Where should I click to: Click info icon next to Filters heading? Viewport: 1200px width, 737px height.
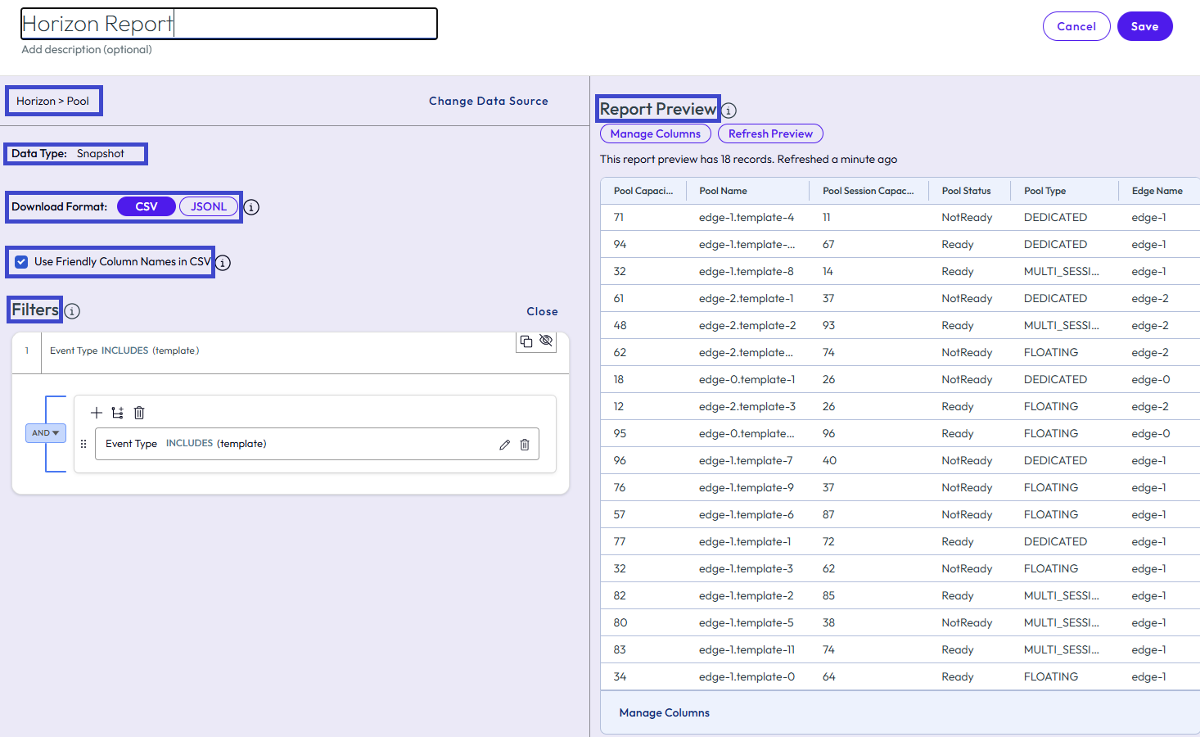coord(72,311)
